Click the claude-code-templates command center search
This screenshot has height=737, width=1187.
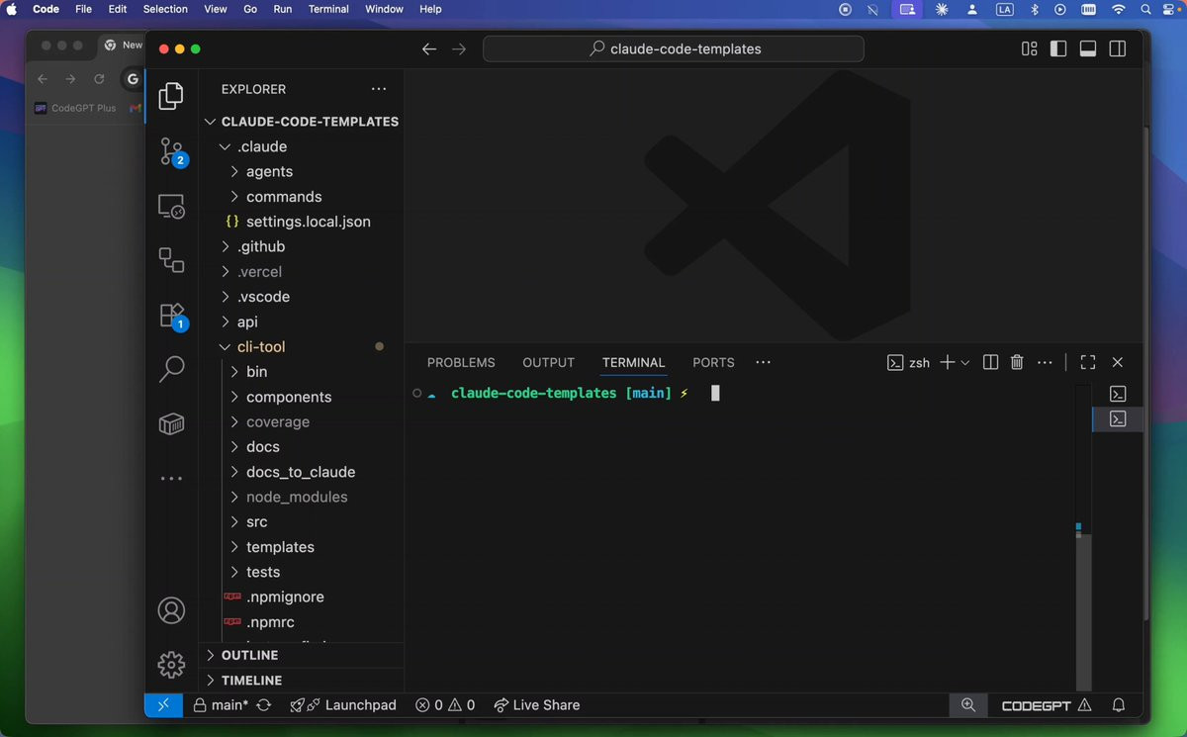(x=674, y=48)
